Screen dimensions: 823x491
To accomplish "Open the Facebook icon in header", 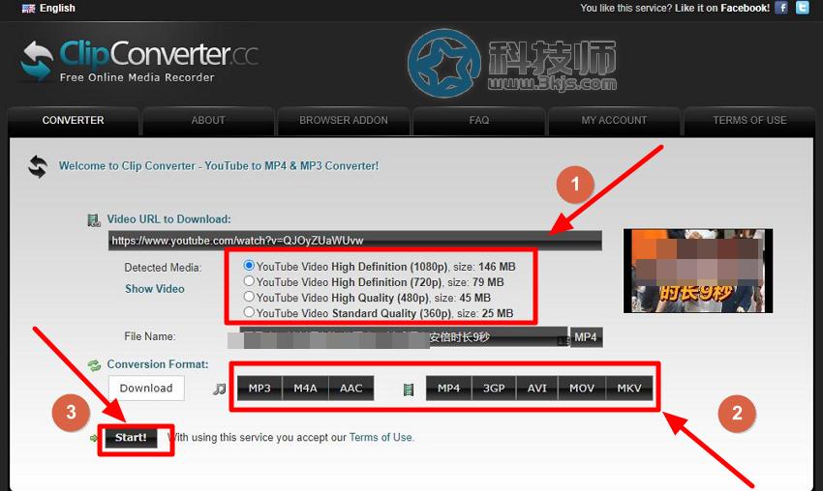I will pos(781,8).
